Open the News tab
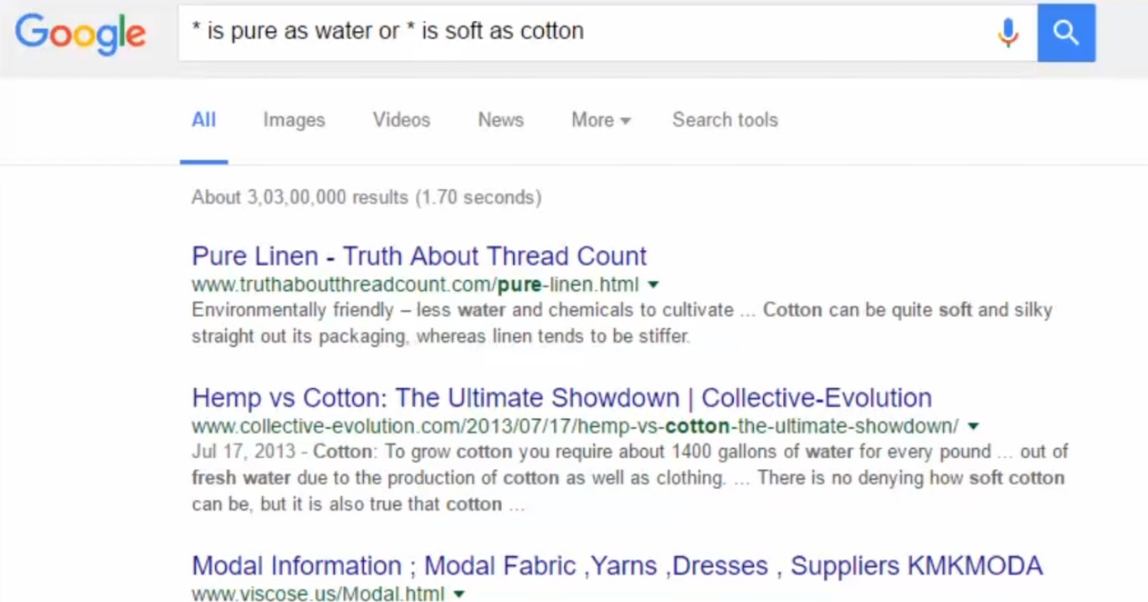Viewport: 1148px width, 602px height. coord(500,120)
